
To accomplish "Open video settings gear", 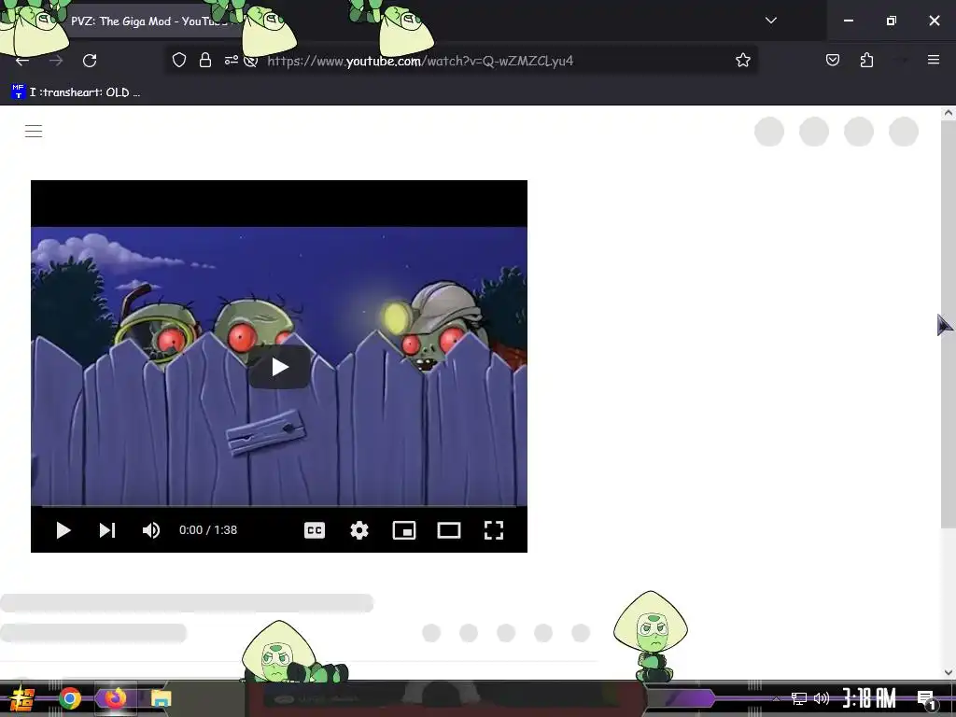I will pyautogui.click(x=359, y=530).
